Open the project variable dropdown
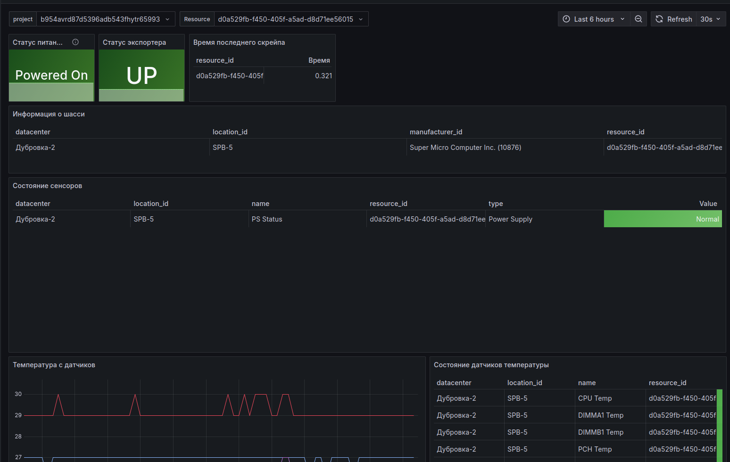 pos(106,19)
